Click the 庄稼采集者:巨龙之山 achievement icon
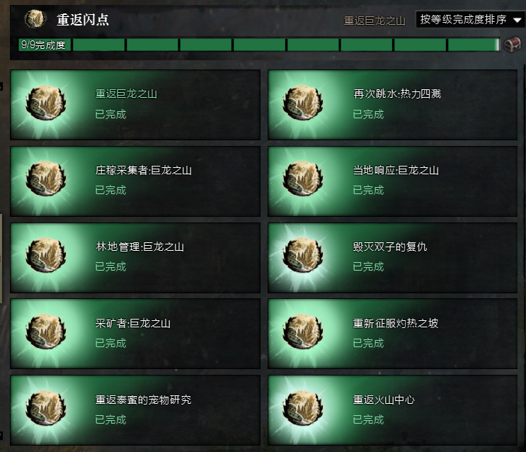This screenshot has width=526, height=452. 46,179
